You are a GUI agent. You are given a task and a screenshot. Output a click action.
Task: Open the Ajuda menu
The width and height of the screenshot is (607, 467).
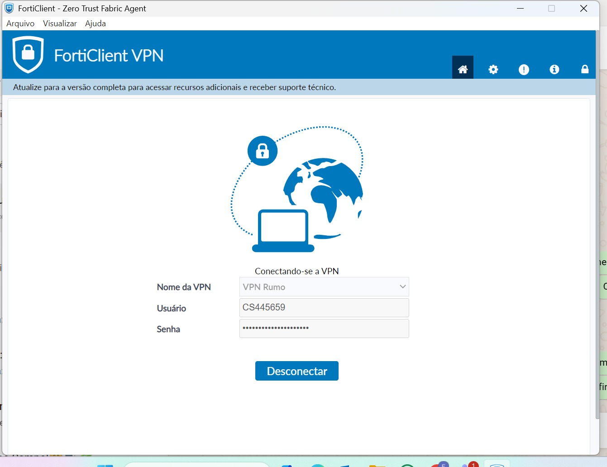[x=96, y=24]
